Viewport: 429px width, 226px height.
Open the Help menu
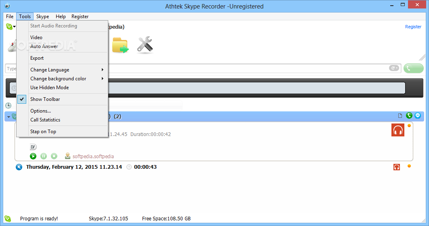coord(61,17)
